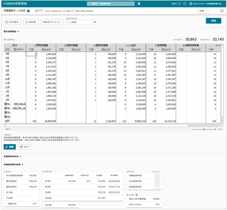Open the セルズフォロー account menu
The width and height of the screenshot is (227, 210).
tap(206, 4)
